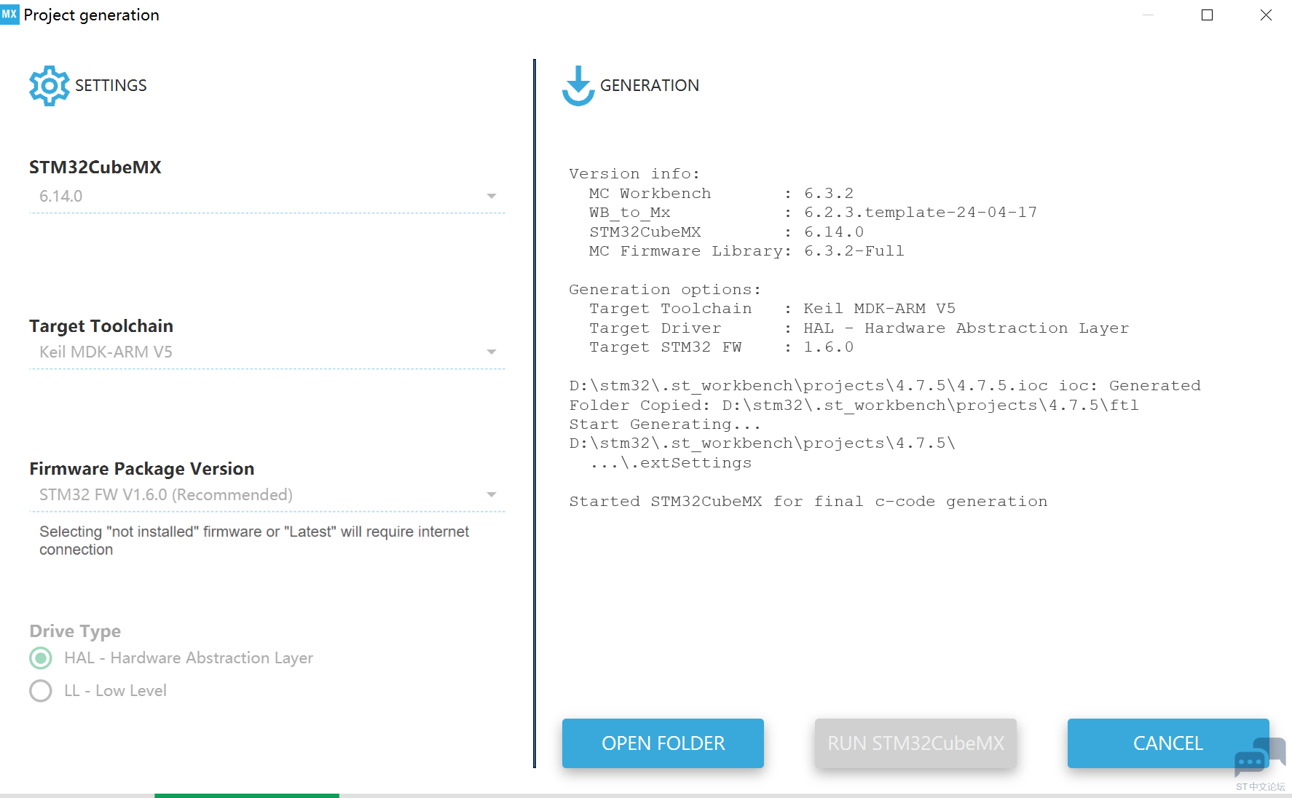Select LL - Low Level radio button

(x=41, y=691)
